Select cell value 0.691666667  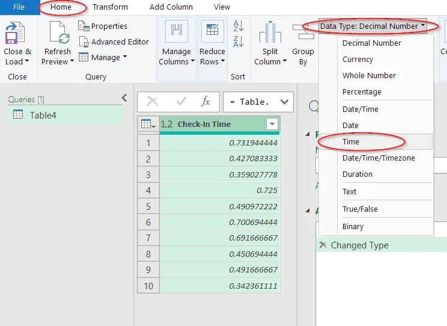click(x=219, y=238)
